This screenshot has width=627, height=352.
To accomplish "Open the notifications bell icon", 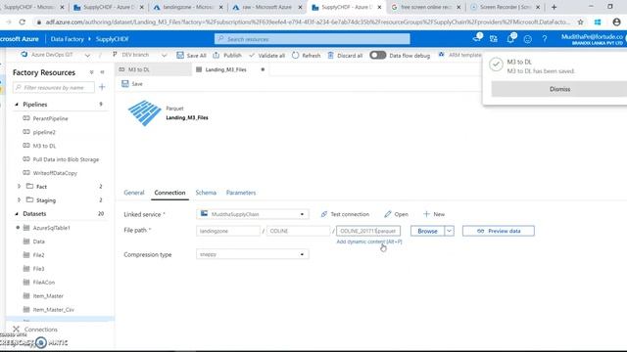I will [x=510, y=39].
